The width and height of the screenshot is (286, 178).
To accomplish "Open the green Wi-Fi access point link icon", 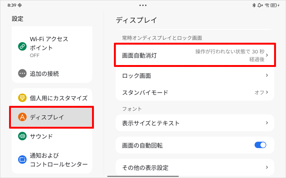I will point(22,47).
